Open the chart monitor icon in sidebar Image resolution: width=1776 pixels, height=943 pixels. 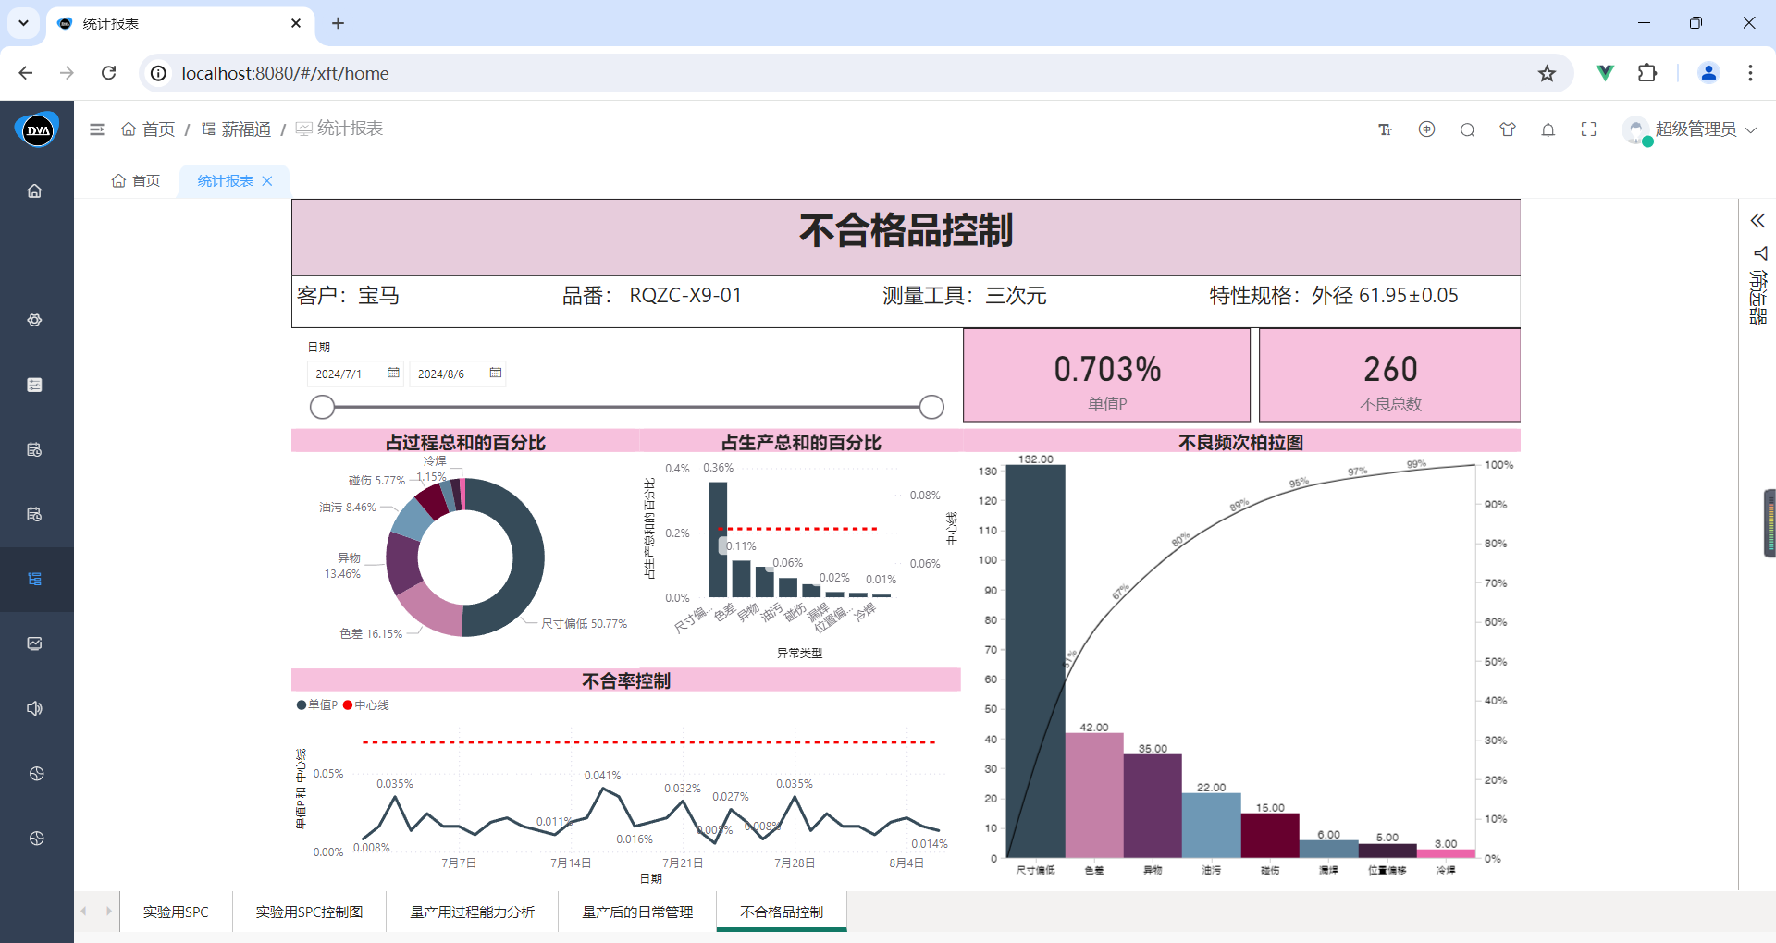pyautogui.click(x=34, y=643)
